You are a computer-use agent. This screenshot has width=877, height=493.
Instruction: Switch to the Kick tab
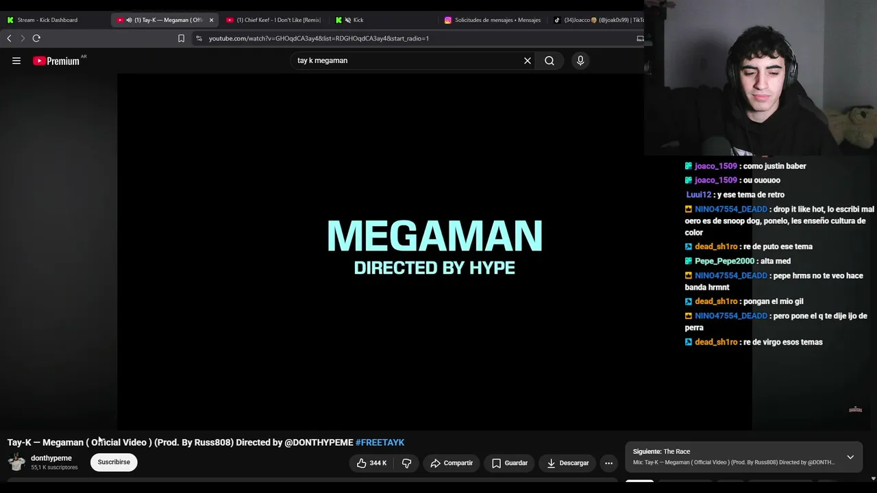point(384,20)
